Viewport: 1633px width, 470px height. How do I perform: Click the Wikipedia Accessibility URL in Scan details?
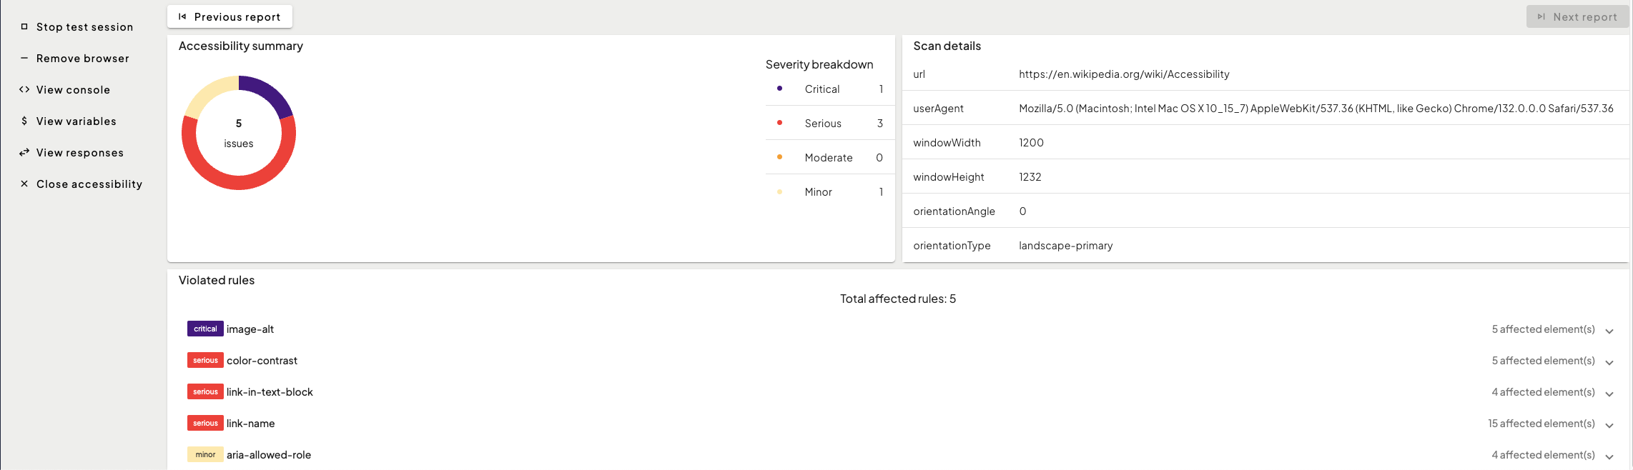(1124, 74)
